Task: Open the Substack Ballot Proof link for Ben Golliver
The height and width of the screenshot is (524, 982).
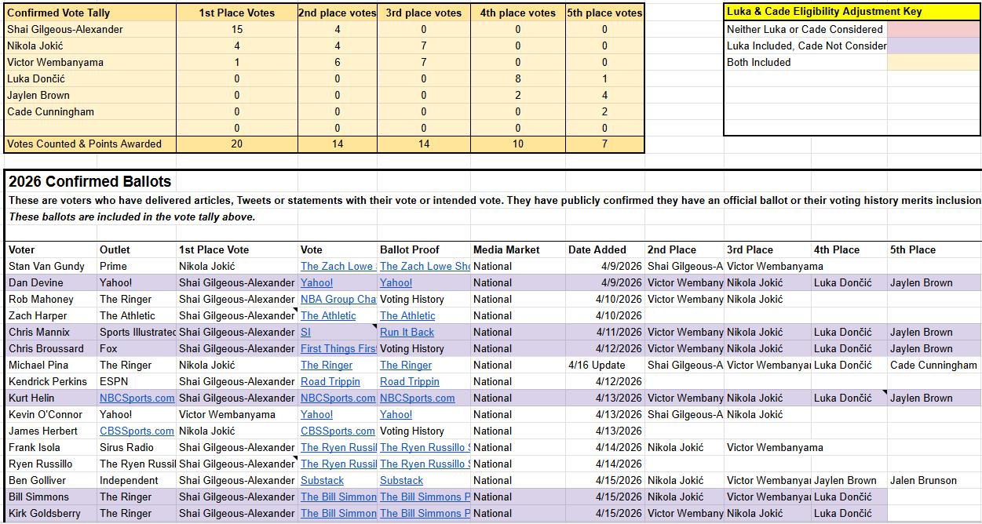Action: click(x=401, y=480)
